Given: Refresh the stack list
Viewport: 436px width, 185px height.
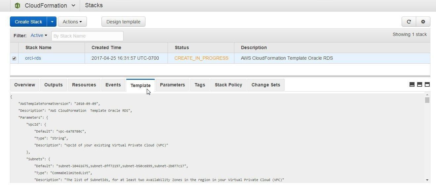Looking at the screenshot, I should click(x=409, y=22).
